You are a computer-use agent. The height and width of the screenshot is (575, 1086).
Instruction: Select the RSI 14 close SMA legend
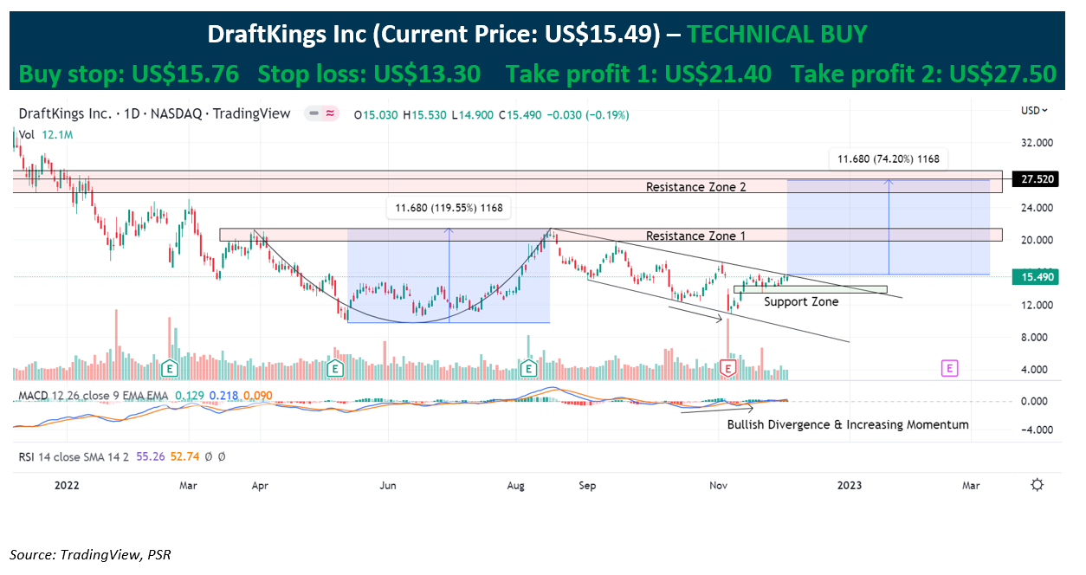(x=74, y=455)
